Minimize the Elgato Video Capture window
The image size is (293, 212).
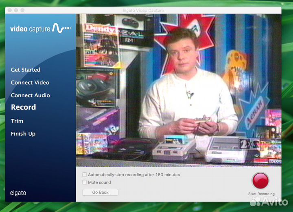(x=16, y=10)
